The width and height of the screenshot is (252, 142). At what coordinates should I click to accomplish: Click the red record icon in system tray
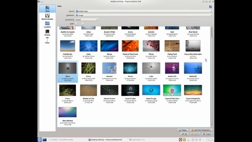180,140
